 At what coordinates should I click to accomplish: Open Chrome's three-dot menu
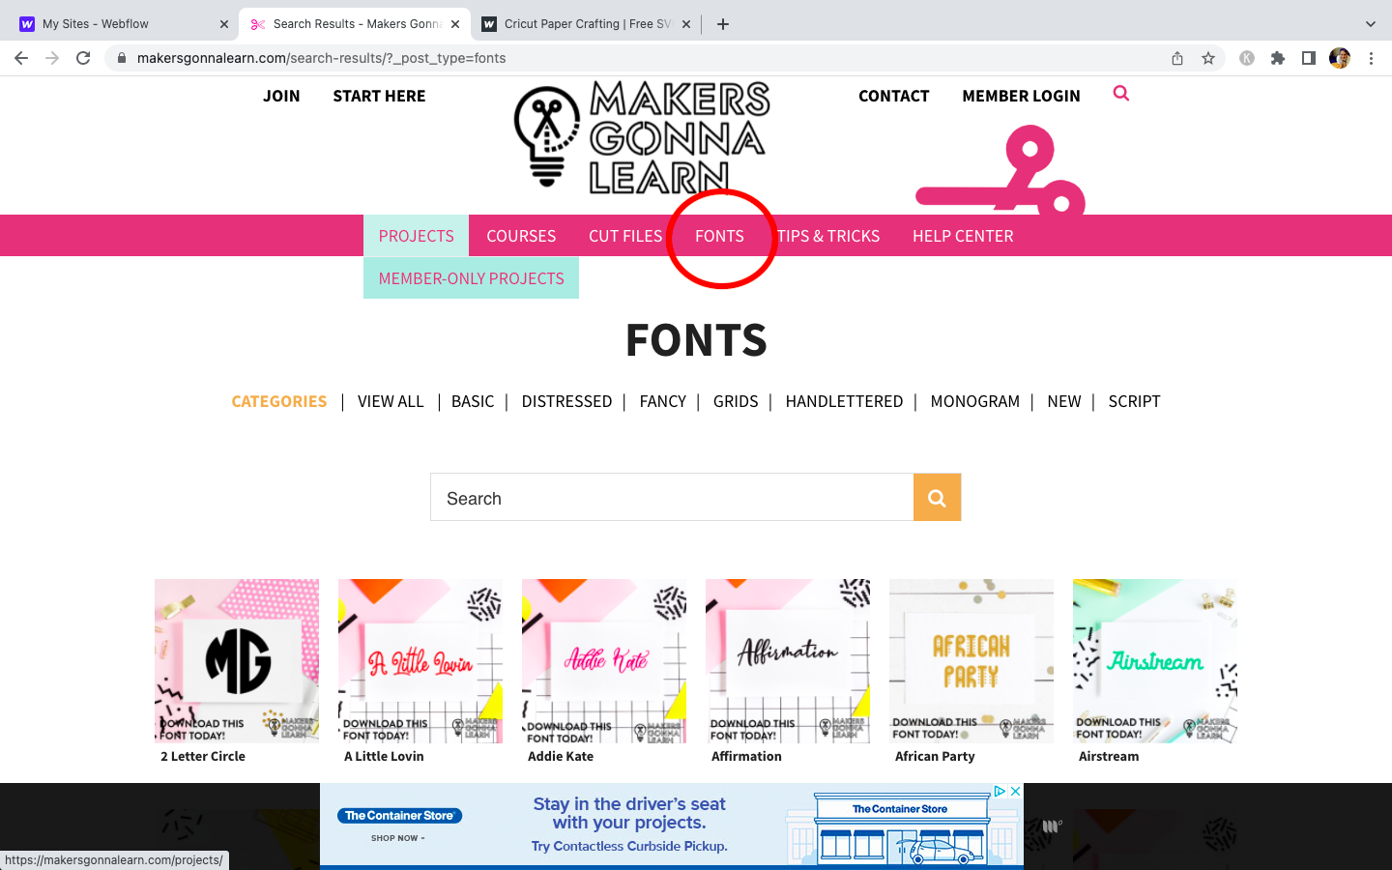click(x=1371, y=58)
